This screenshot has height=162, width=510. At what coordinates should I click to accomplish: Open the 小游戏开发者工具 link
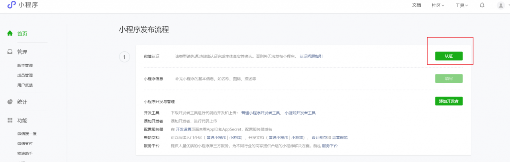pyautogui.click(x=300, y=113)
